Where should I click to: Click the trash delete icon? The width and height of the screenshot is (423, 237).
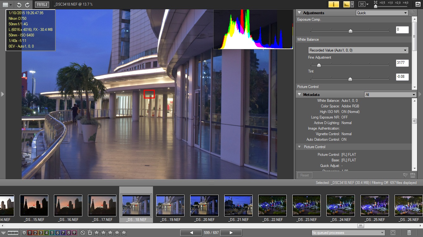pyautogui.click(x=409, y=233)
